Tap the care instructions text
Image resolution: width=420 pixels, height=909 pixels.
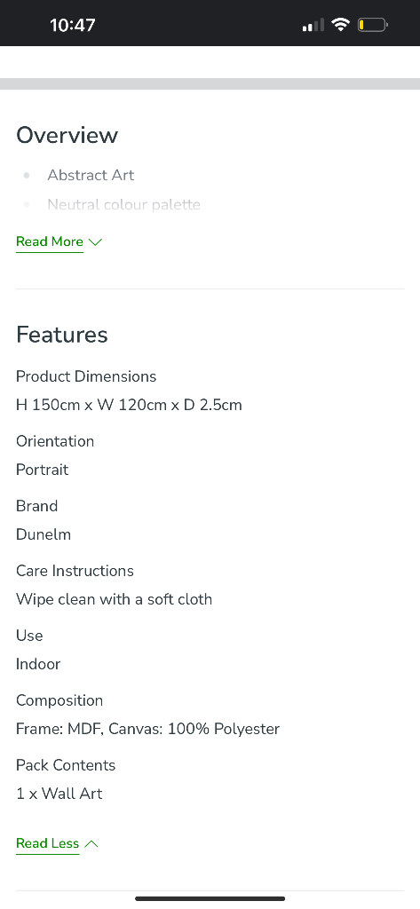[115, 599]
